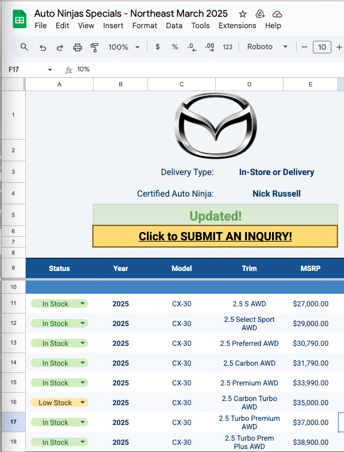
Task: Open the File menu
Action: coord(41,26)
